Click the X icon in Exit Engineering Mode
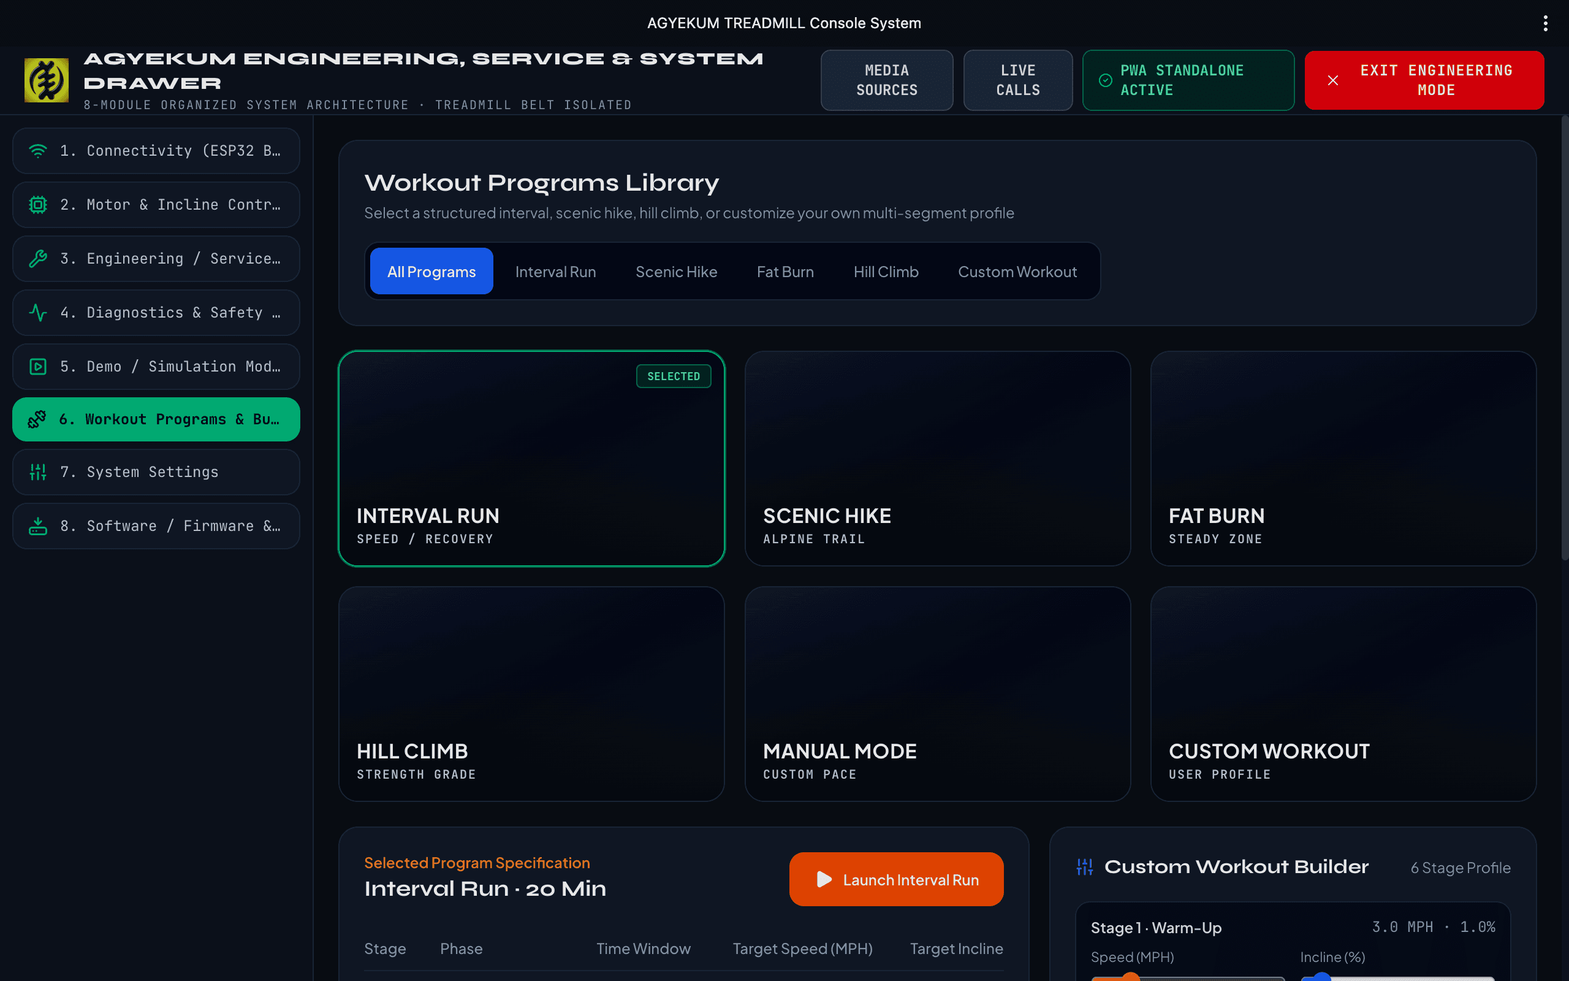 point(1333,80)
